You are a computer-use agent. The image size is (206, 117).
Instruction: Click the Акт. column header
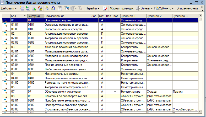click(102, 16)
